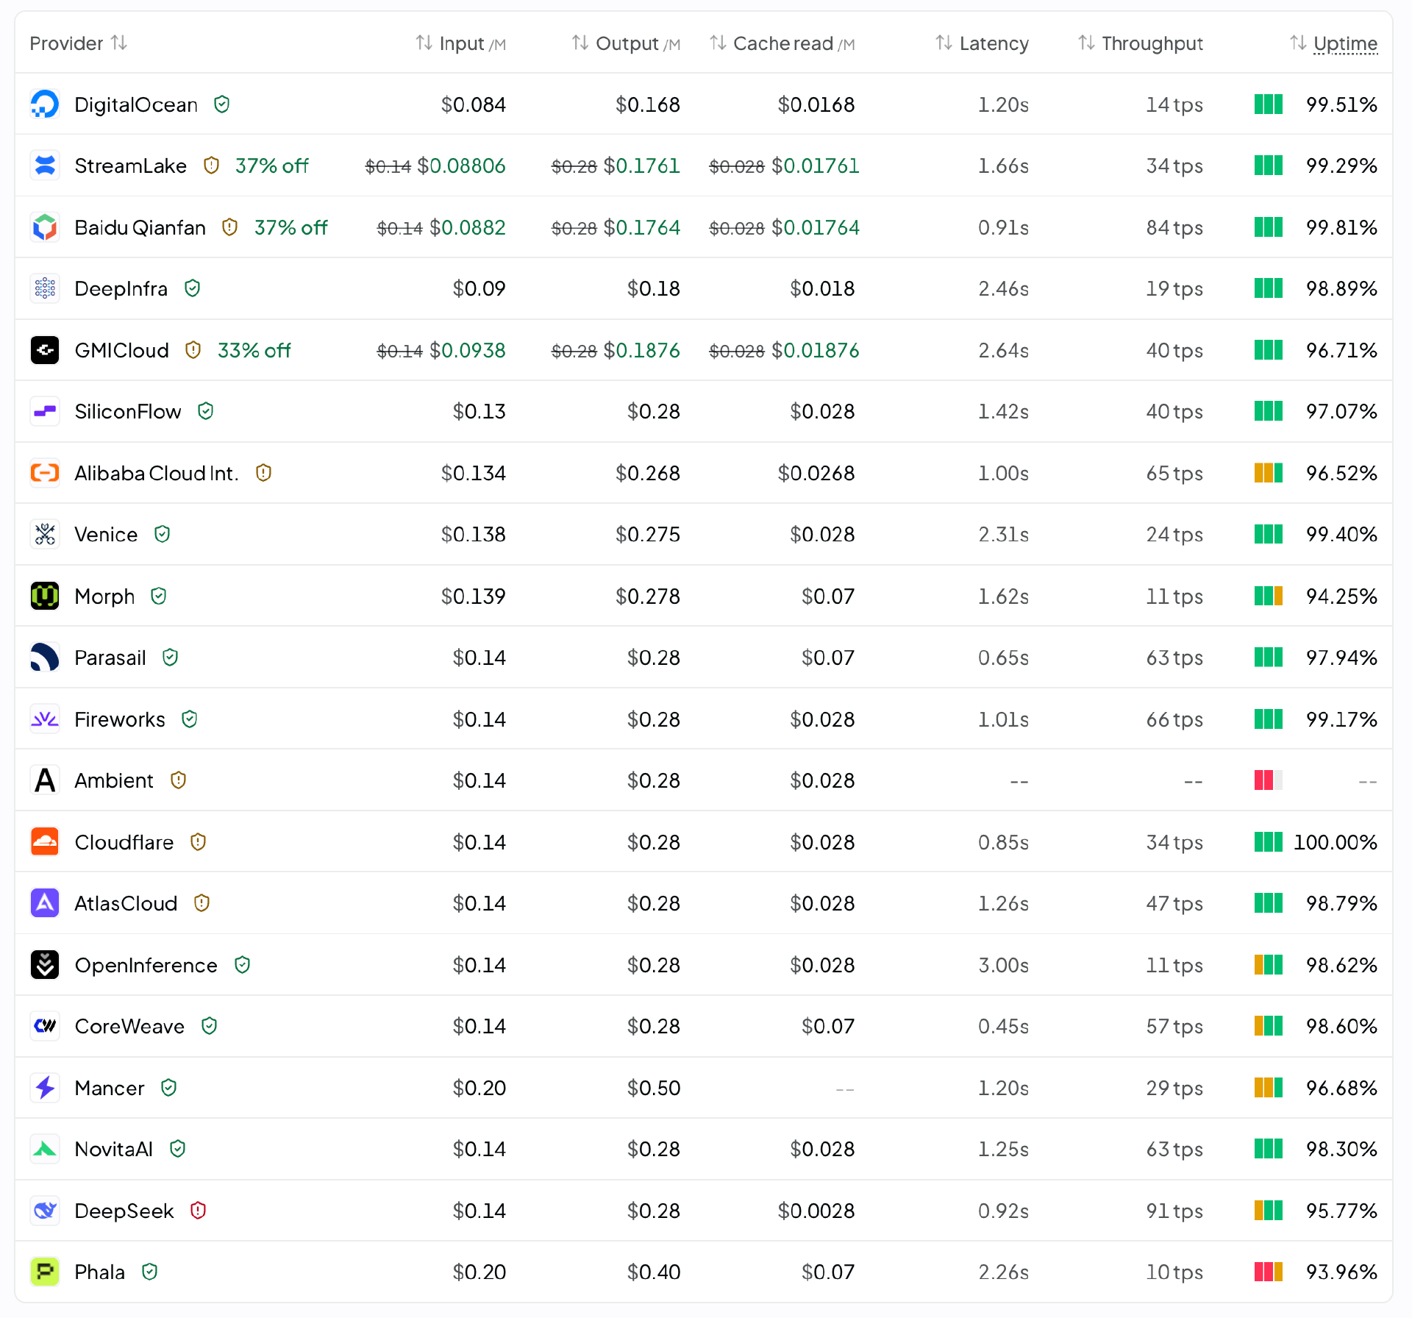Click Alibaba Cloud's orange uptime bars
Screen dimensions: 1412x1318
tap(1269, 473)
